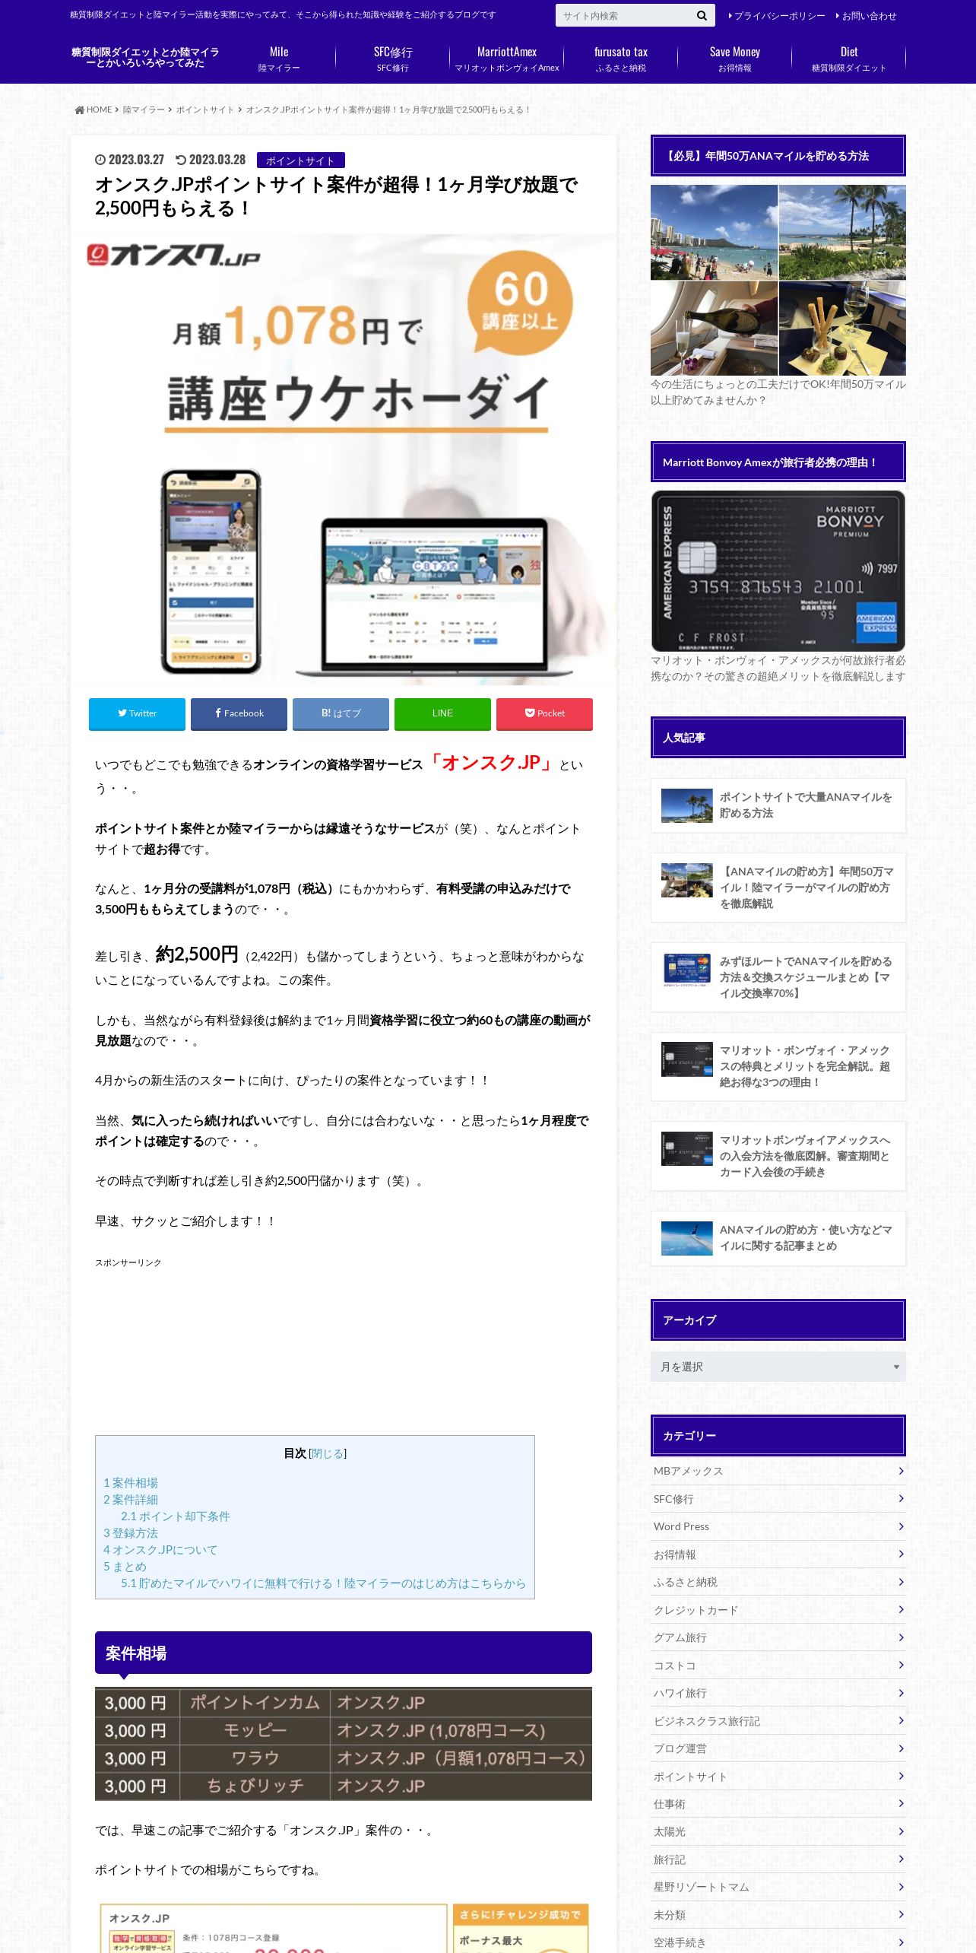Open the Save Money menu item

pos(735,59)
